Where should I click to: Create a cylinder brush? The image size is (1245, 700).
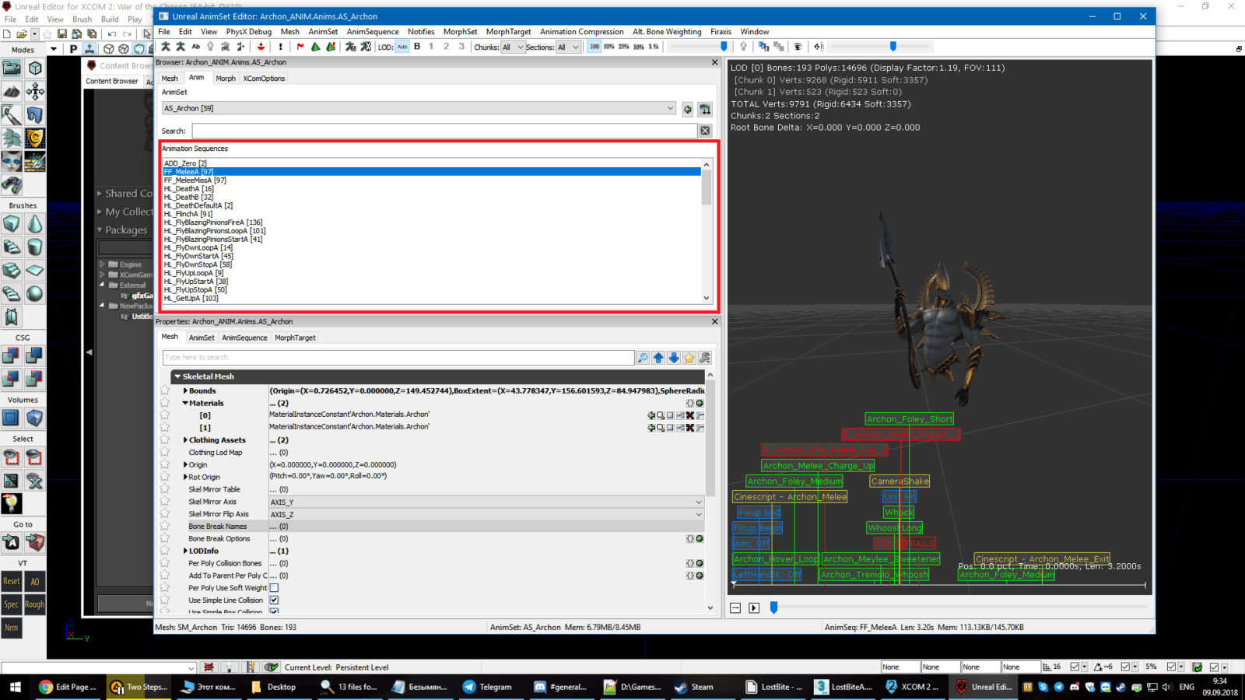35,247
